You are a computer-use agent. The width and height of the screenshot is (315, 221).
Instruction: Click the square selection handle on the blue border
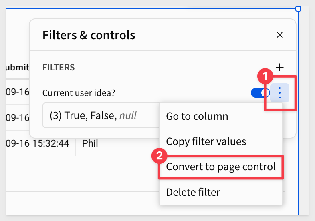pyautogui.click(x=298, y=9)
